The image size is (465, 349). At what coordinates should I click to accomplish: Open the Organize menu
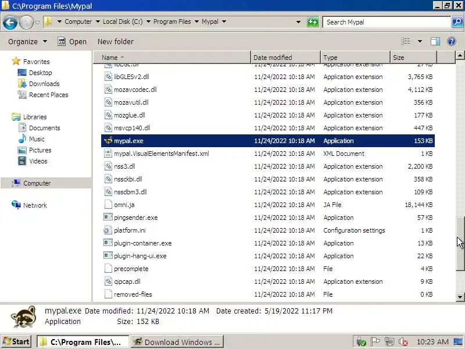click(x=27, y=41)
